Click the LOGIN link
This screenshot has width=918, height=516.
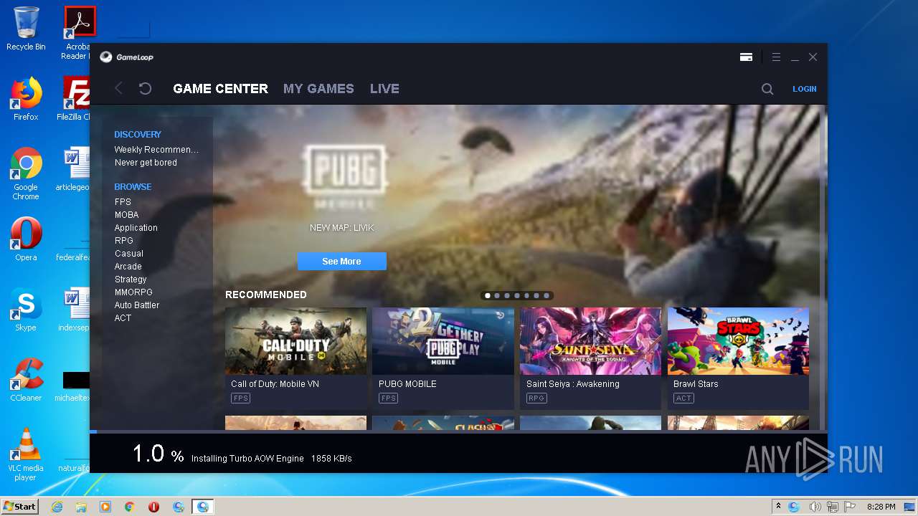click(804, 89)
